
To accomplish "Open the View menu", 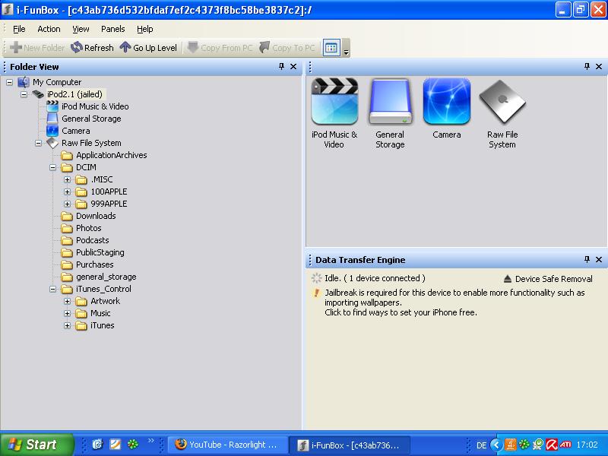I will pos(81,29).
